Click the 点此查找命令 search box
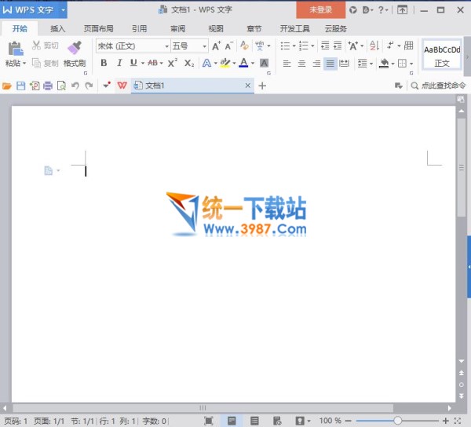The width and height of the screenshot is (471, 427). tap(438, 86)
